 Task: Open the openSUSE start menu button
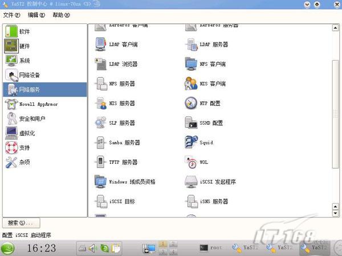click(x=8, y=249)
